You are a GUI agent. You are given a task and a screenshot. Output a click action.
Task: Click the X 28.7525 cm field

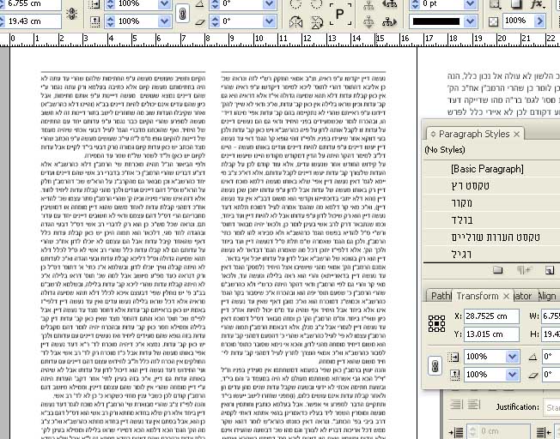pyautogui.click(x=491, y=316)
